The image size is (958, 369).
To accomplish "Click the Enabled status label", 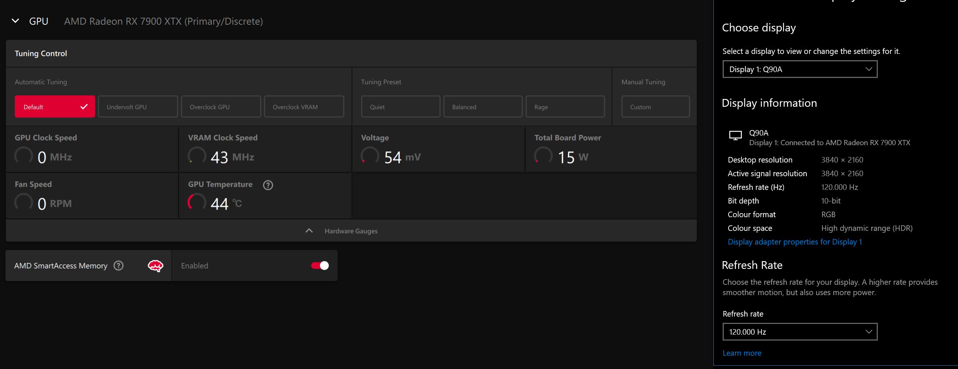I will (194, 266).
